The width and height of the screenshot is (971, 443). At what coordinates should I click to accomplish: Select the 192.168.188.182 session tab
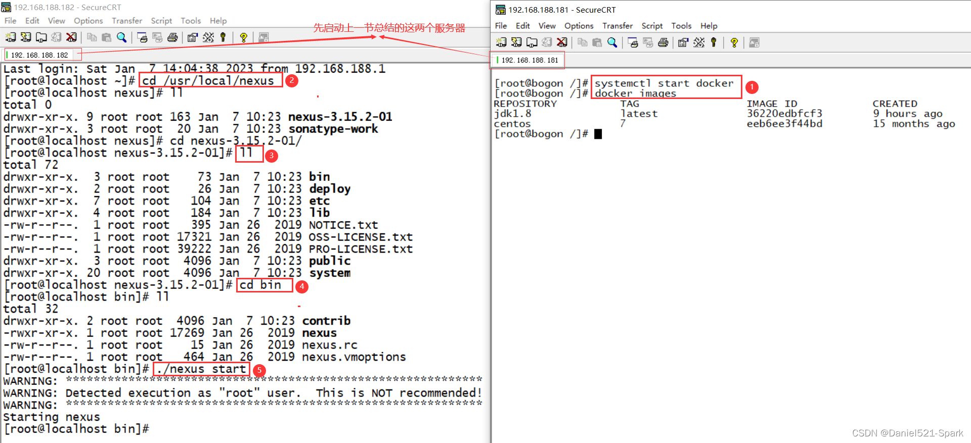[x=39, y=55]
